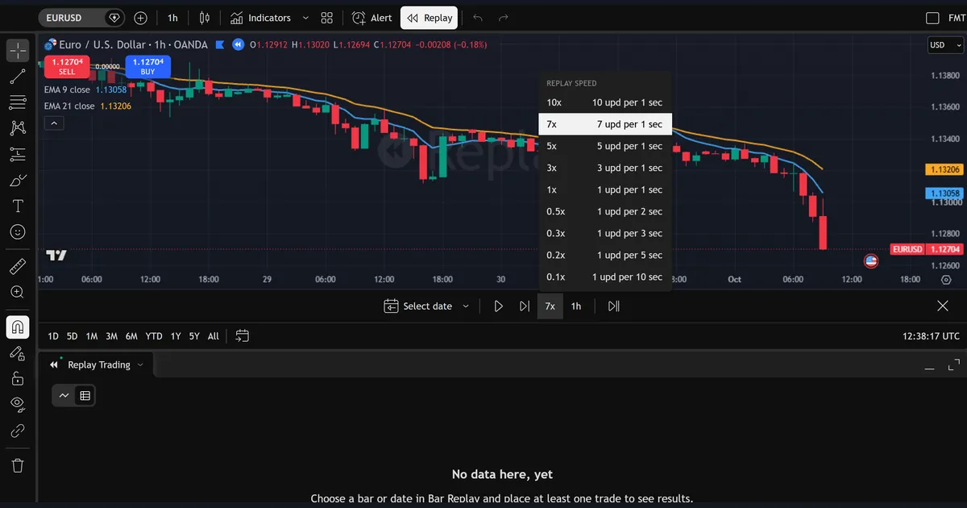Jump replay to real-time
Image resolution: width=967 pixels, height=508 pixels.
(x=614, y=306)
